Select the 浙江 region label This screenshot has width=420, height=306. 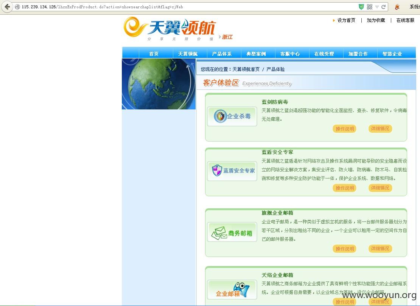(x=227, y=37)
